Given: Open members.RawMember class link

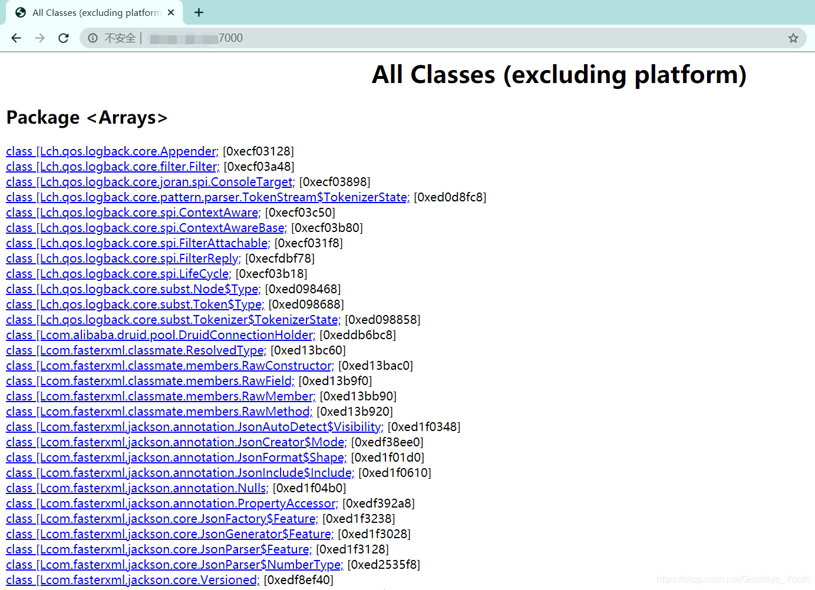Looking at the screenshot, I should [161, 396].
